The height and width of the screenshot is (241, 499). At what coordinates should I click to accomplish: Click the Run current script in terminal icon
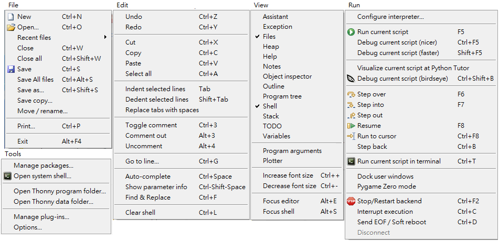tap(351, 161)
